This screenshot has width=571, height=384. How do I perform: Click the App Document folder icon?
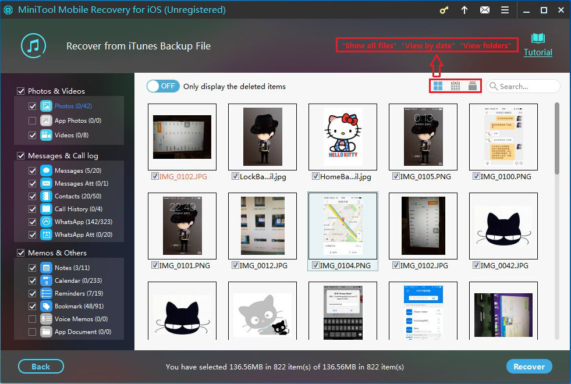(46, 332)
